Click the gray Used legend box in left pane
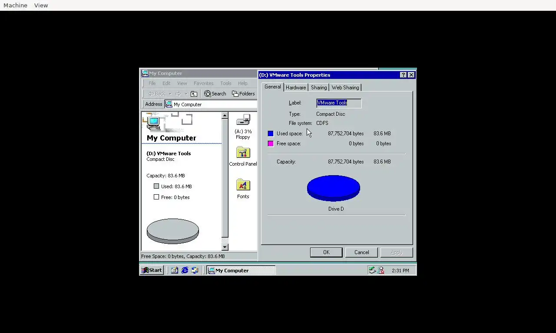Viewport: 556px width, 333px height. tap(156, 186)
